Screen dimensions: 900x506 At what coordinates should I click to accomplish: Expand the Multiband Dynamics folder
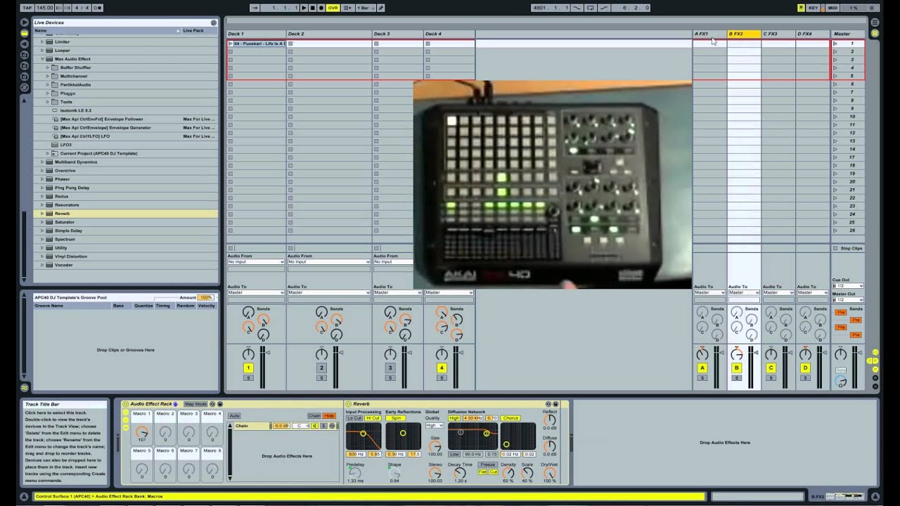tap(42, 162)
